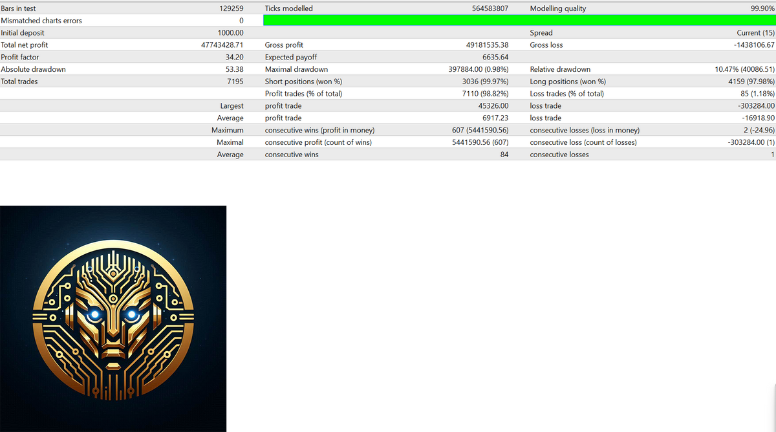Select the Profit factor value 34.20

[233, 57]
